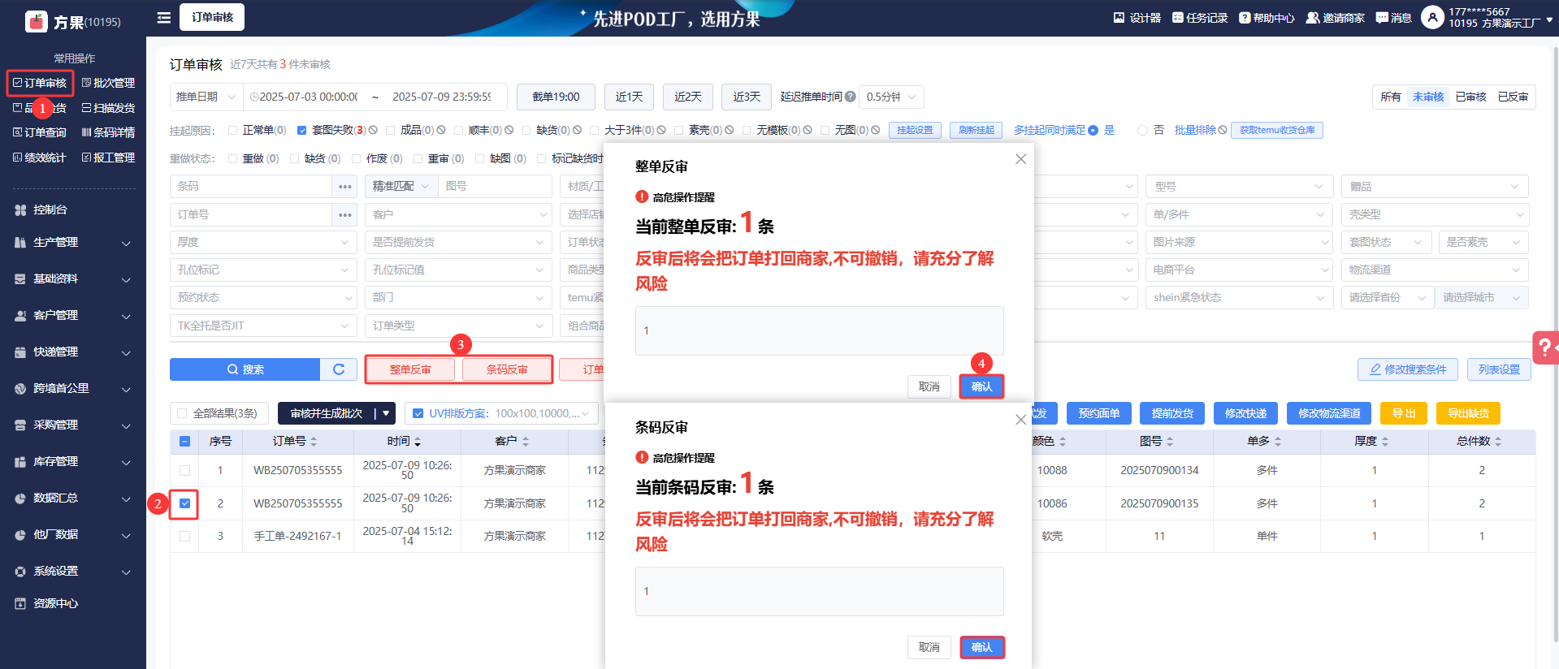The image size is (1559, 669).
Task: Cancel the 条码反审 dialog with 取消
Action: pyautogui.click(x=929, y=647)
